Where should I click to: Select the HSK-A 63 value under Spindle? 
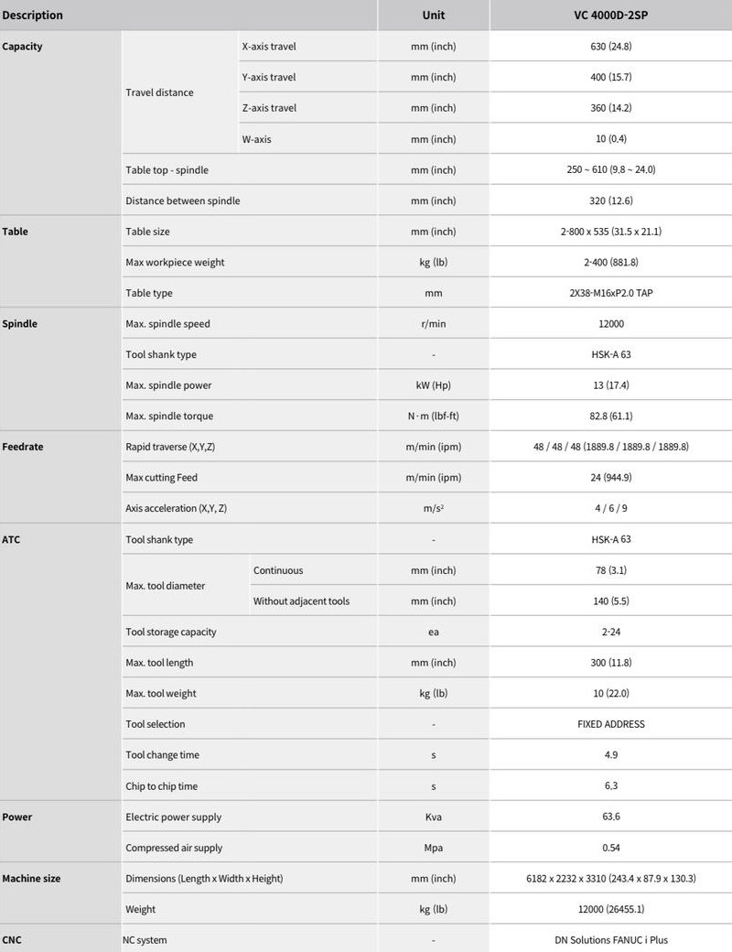610,354
